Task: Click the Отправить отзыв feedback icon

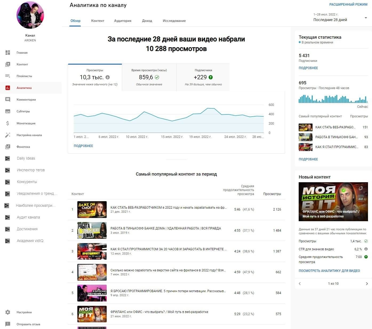Action: click(x=8, y=324)
